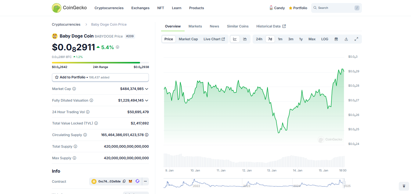Open the Cryptocurrencies nav menu
411x194 pixels.
coord(109,8)
